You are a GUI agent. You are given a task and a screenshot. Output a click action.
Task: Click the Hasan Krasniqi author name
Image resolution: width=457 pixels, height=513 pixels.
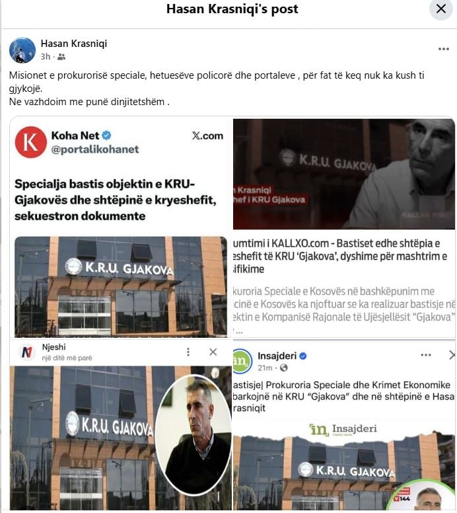(x=74, y=44)
